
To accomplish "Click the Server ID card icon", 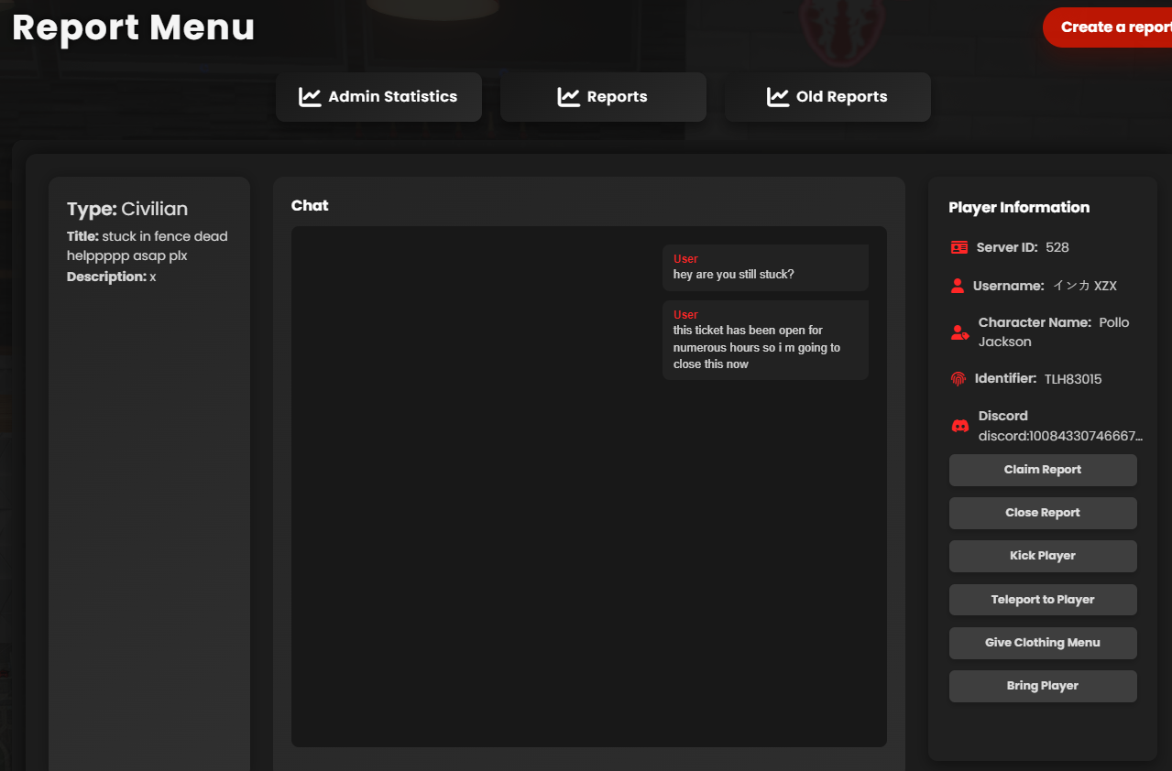I will pyautogui.click(x=959, y=247).
